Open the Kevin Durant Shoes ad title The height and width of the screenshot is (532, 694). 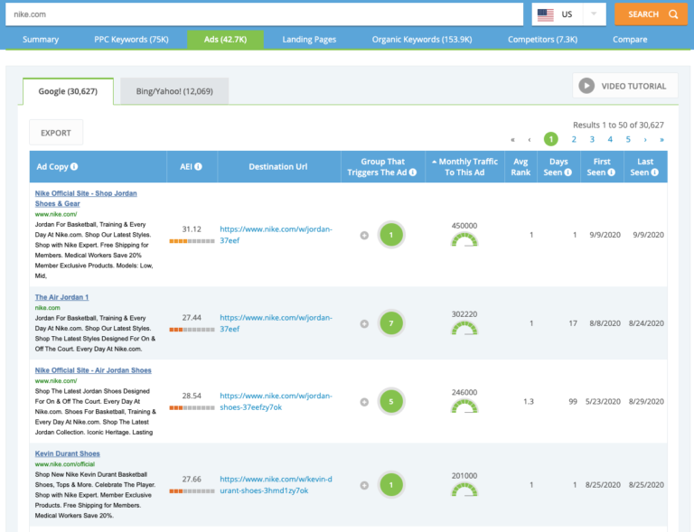click(67, 453)
